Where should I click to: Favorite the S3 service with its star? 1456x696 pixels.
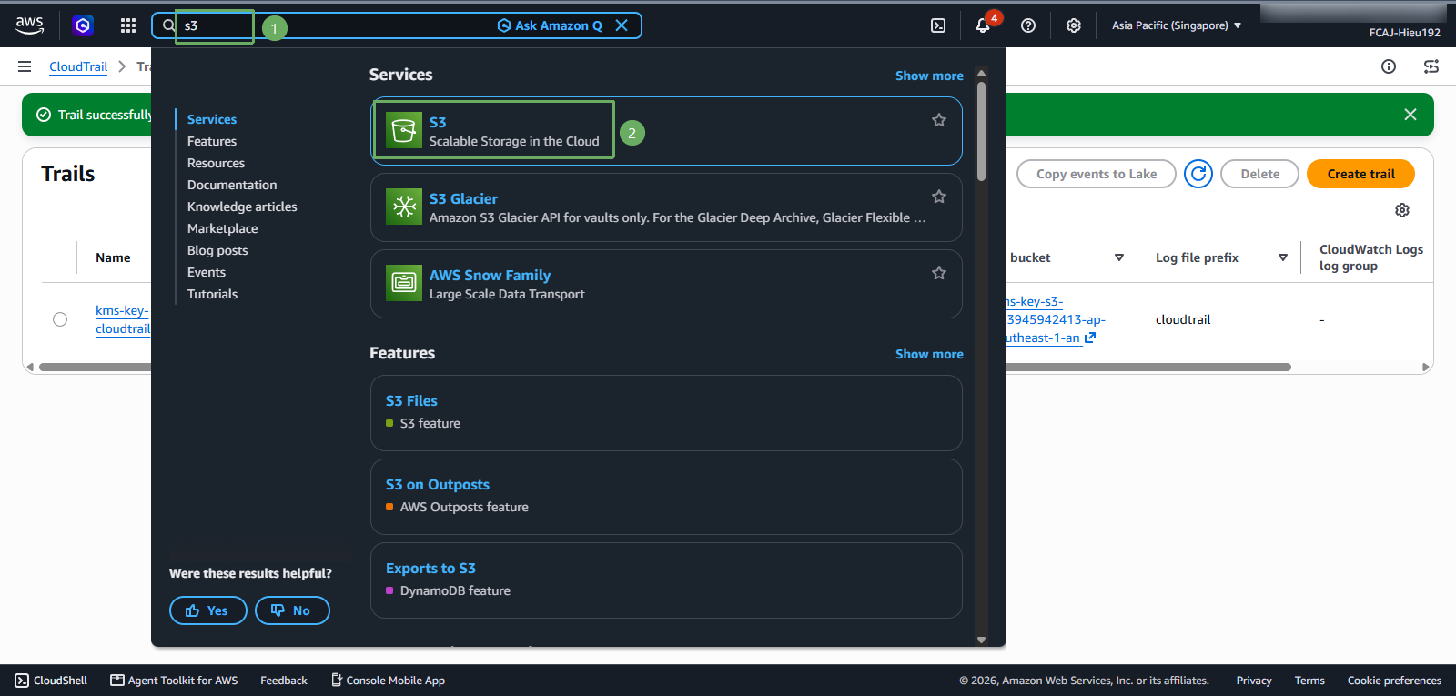(x=939, y=120)
